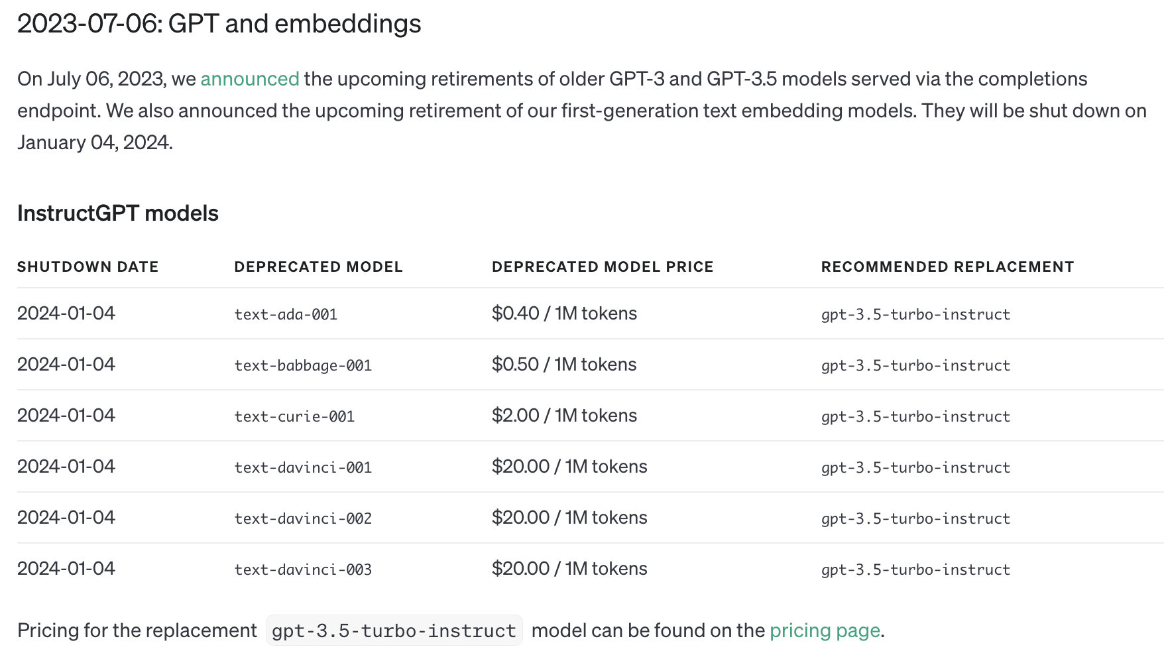Click the text-davinci-001 model name
The width and height of the screenshot is (1164, 655).
coord(303,467)
